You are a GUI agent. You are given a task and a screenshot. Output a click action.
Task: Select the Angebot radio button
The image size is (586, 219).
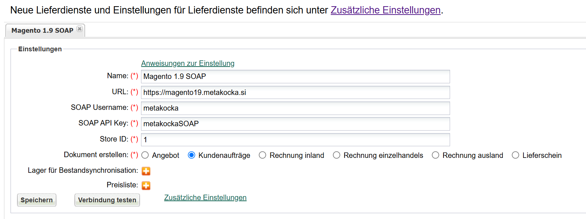pyautogui.click(x=145, y=155)
